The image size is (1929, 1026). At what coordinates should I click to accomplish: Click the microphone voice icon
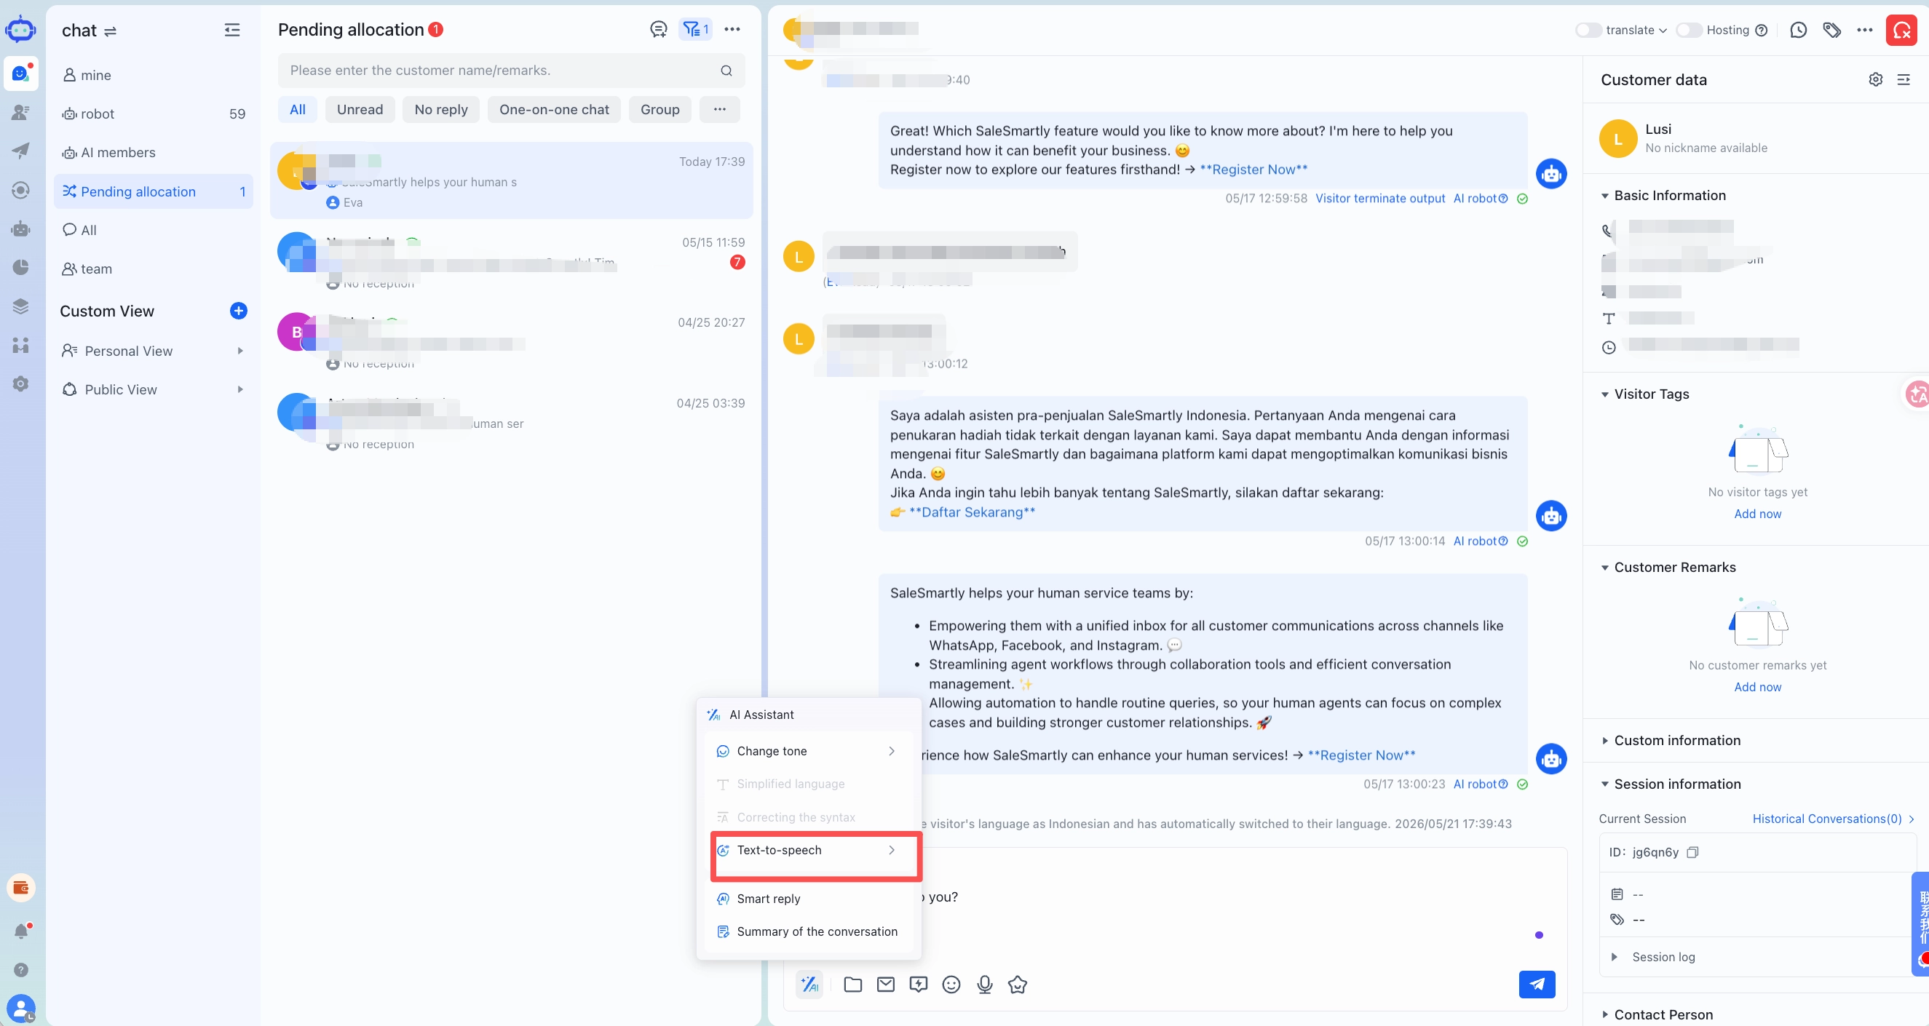[985, 984]
